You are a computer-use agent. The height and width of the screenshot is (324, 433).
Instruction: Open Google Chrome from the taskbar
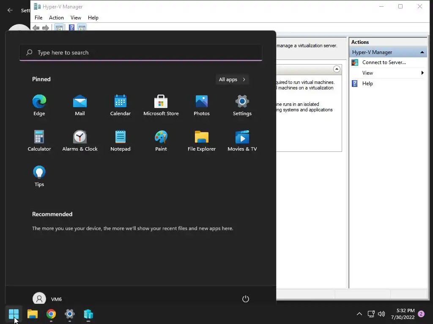[51, 314]
